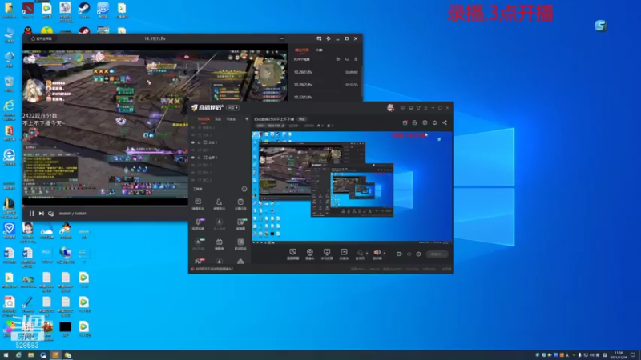This screenshot has width=641, height=360.
Task: Click the padlock icon above the preview
Action: (x=414, y=123)
